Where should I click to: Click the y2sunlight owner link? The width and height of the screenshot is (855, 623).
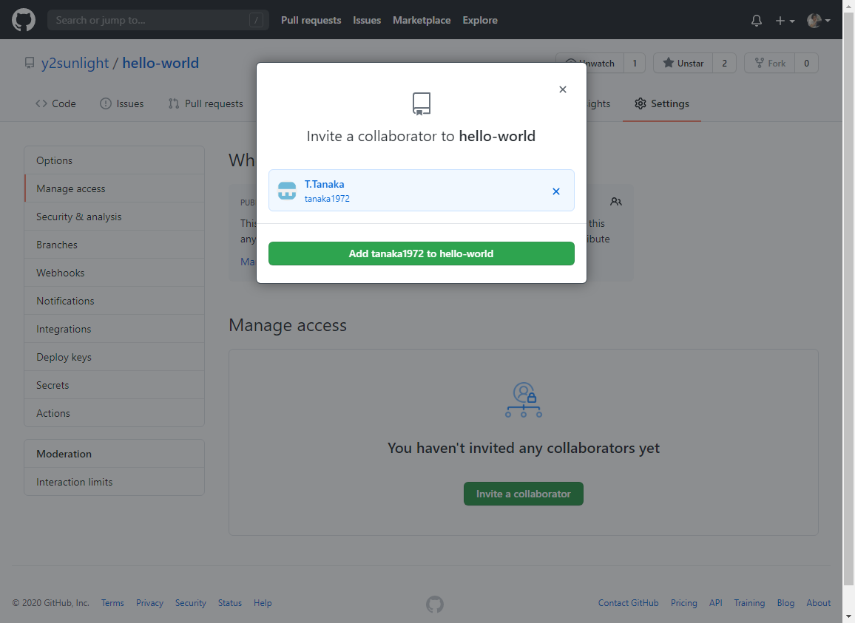[x=74, y=63]
